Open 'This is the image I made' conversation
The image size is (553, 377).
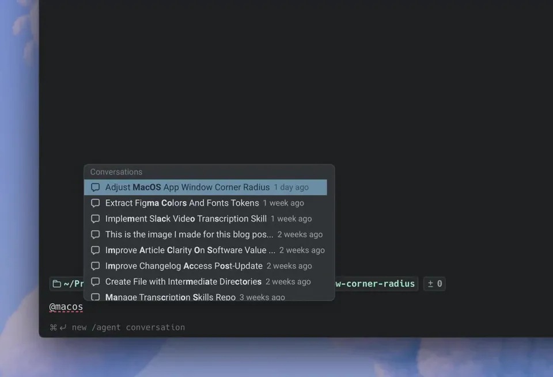pos(205,234)
